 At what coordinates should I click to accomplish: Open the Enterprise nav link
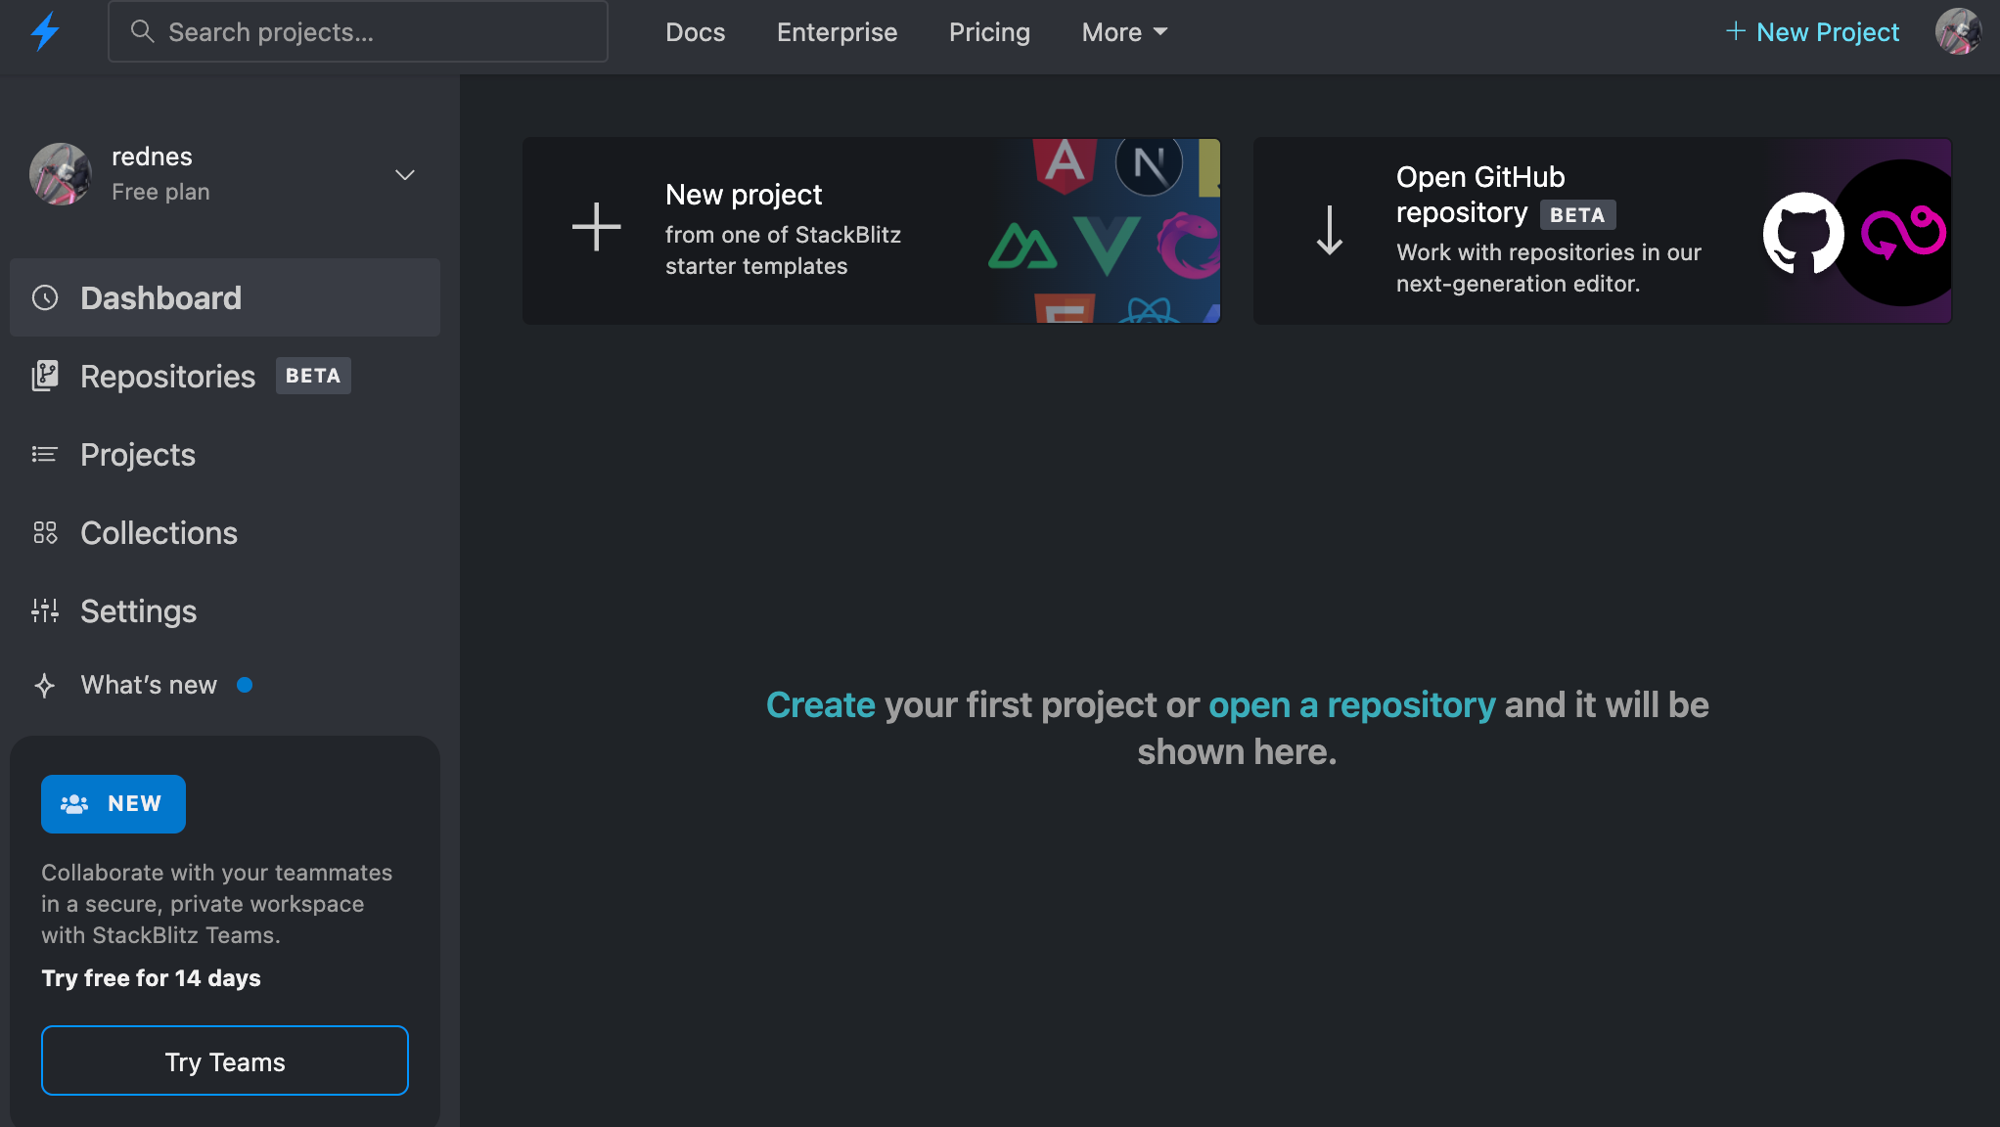tap(837, 32)
